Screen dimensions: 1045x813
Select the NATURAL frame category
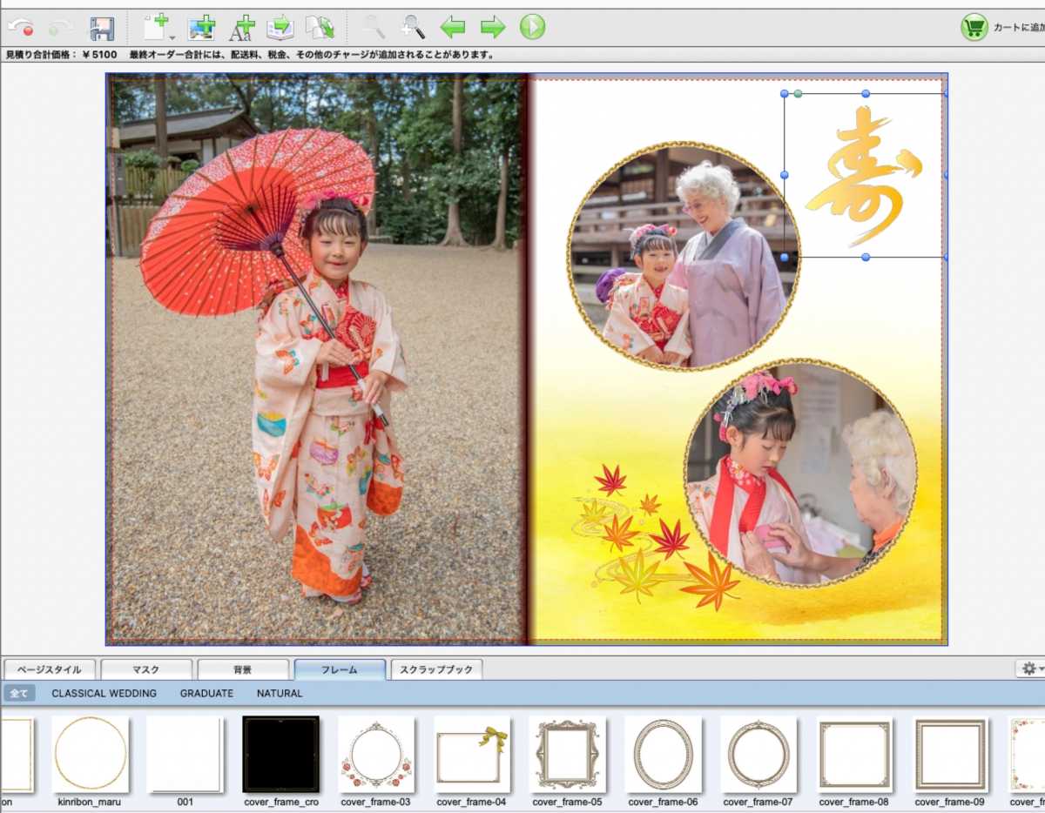click(280, 694)
